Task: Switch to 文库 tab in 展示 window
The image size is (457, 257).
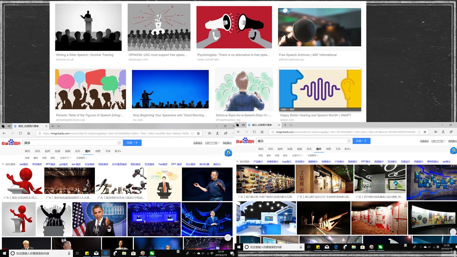Action: click(338, 149)
